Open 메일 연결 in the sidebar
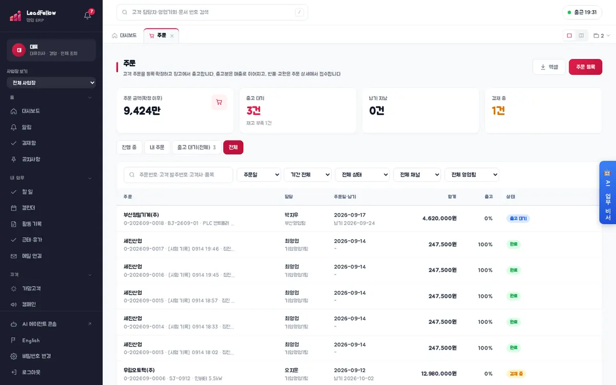The width and height of the screenshot is (616, 385). [x=51, y=256]
